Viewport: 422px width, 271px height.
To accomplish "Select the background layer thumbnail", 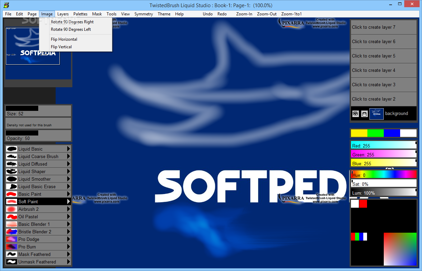I will coord(377,114).
